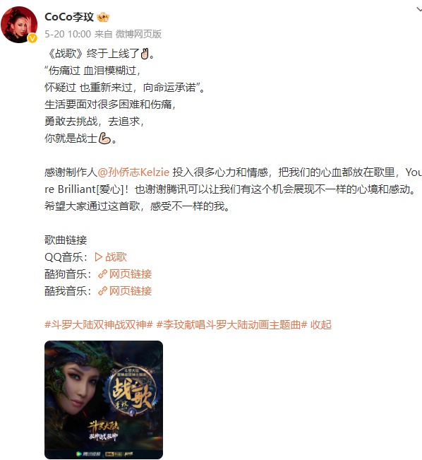Open 微博网页版 source link
The height and width of the screenshot is (460, 422).
tap(138, 34)
